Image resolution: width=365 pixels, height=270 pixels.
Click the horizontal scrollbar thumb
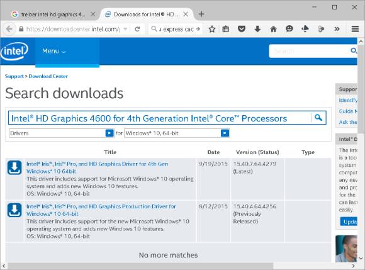click(x=140, y=266)
